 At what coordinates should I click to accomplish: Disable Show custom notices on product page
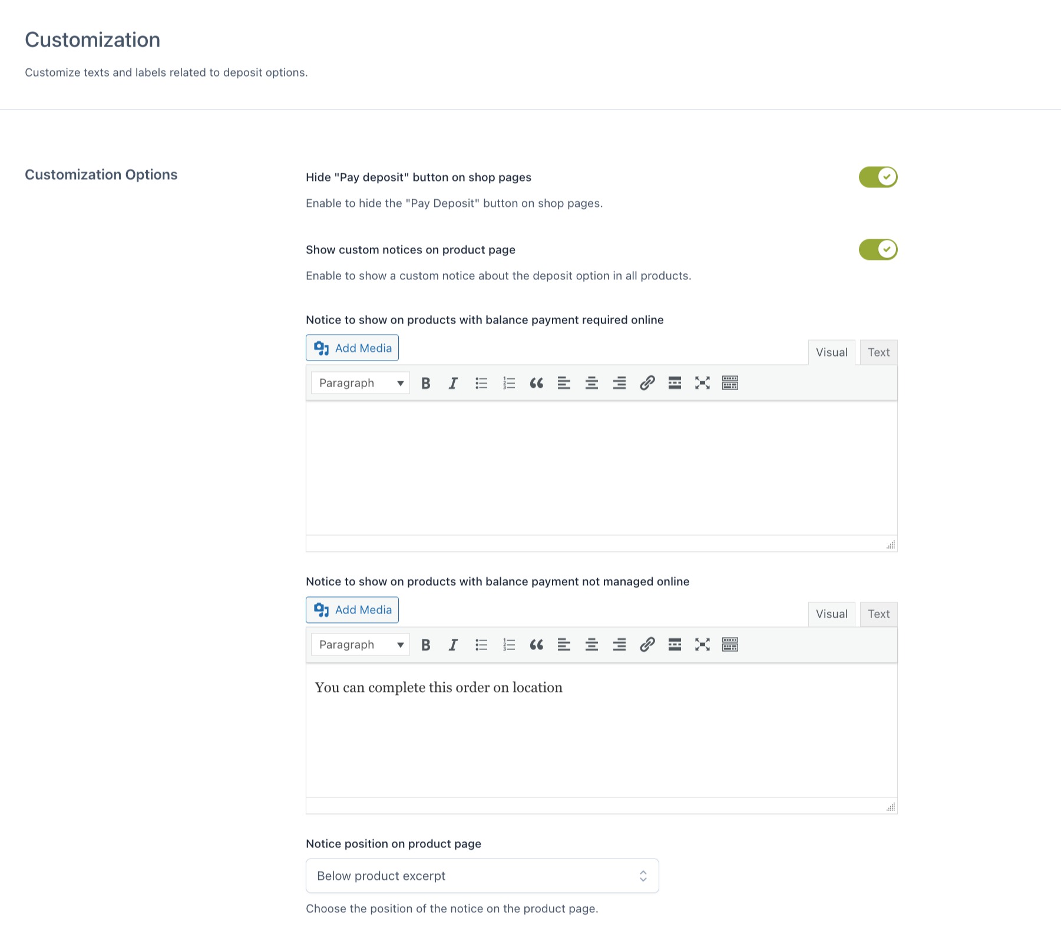(x=878, y=249)
